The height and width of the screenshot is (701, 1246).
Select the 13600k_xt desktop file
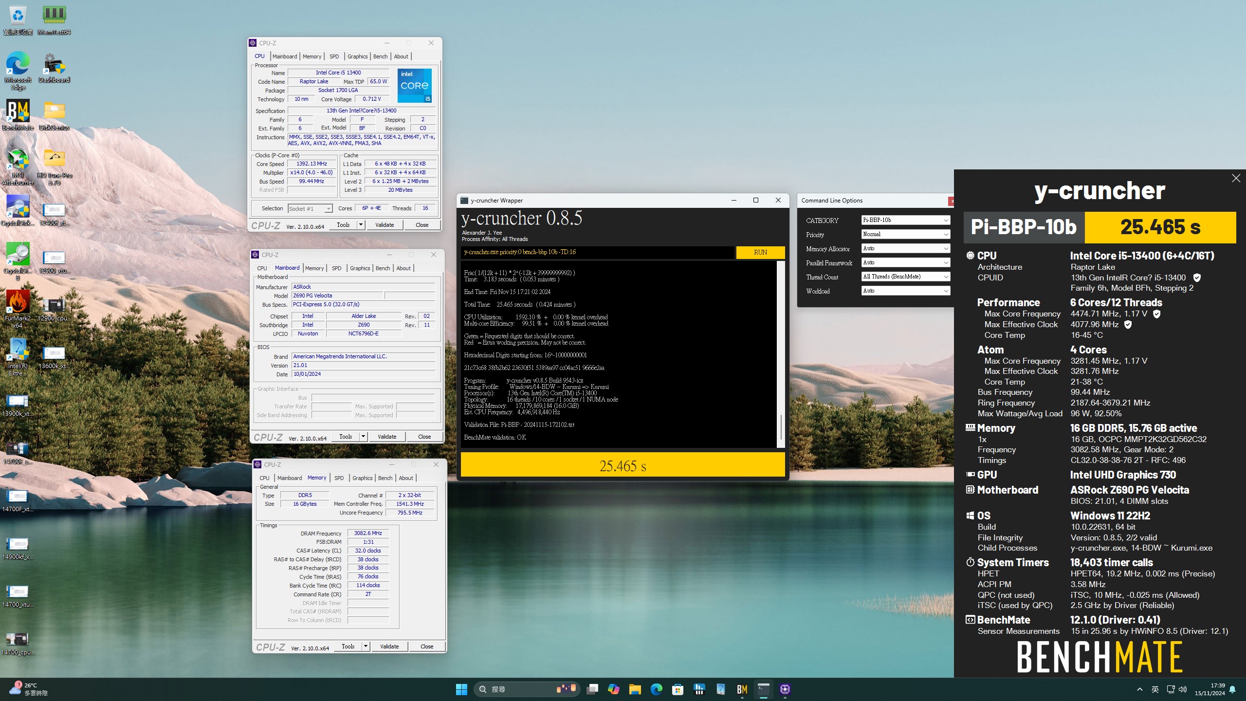(54, 357)
